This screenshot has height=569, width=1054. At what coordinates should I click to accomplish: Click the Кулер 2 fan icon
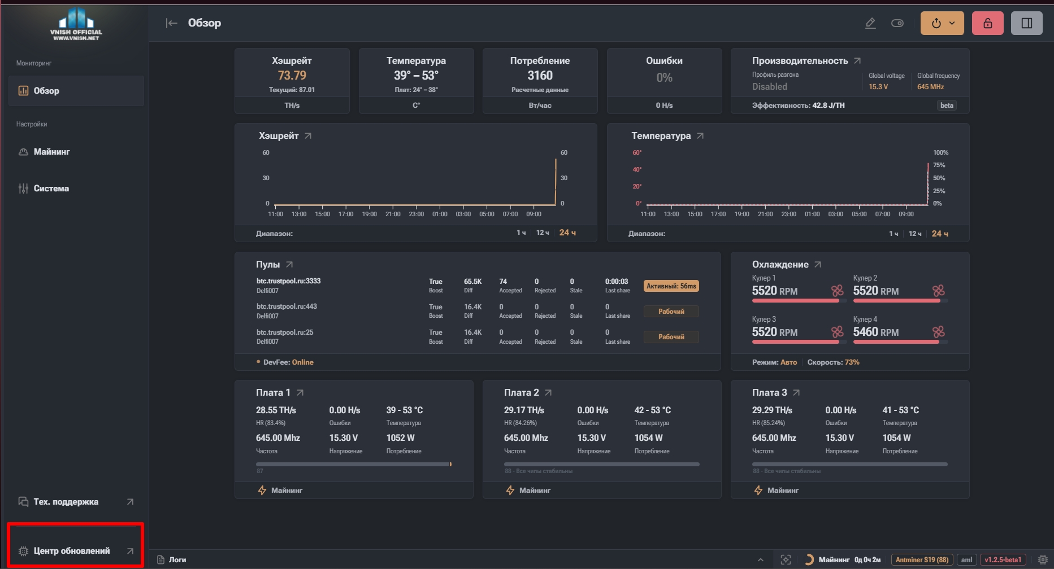point(939,291)
